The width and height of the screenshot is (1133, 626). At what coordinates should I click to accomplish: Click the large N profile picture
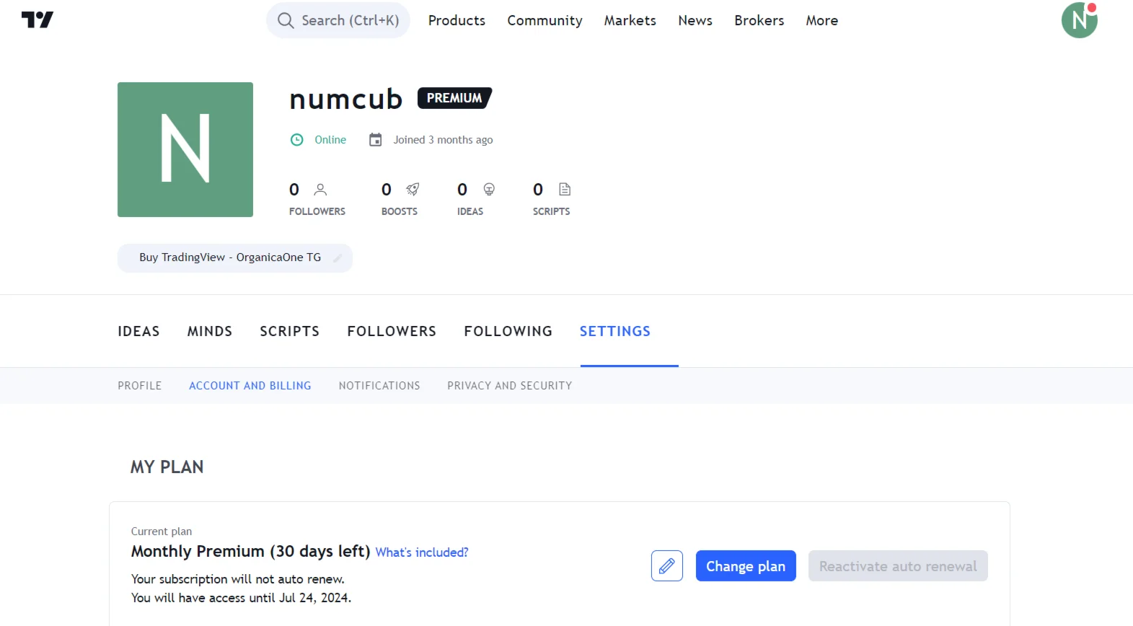point(185,149)
